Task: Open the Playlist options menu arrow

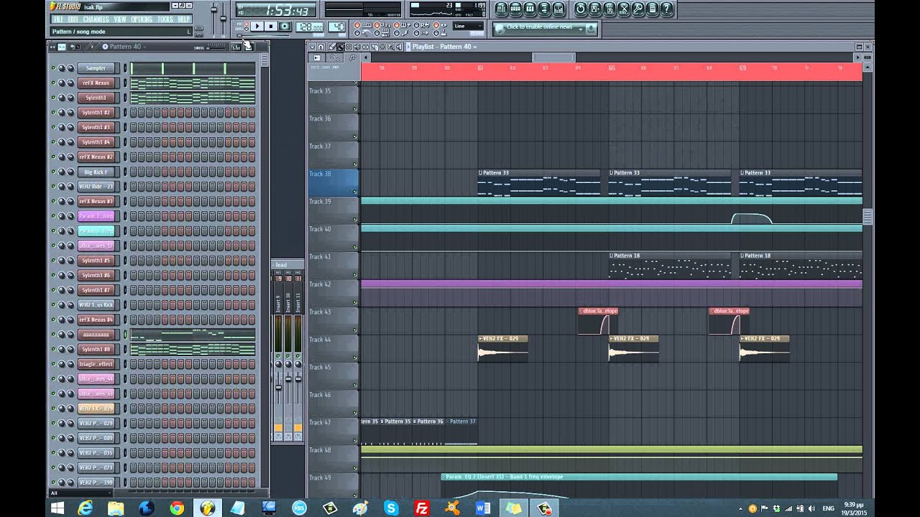Action: (311, 47)
